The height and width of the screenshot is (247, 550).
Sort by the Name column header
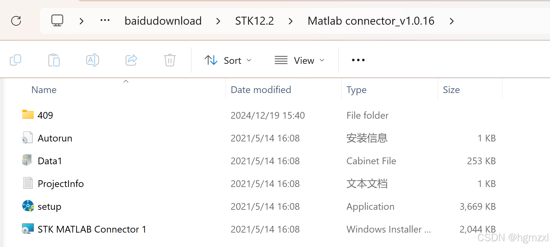pyautogui.click(x=44, y=90)
